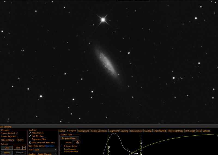Select the Mid Level dashed line marker
218x155 pixels.
tap(140, 144)
